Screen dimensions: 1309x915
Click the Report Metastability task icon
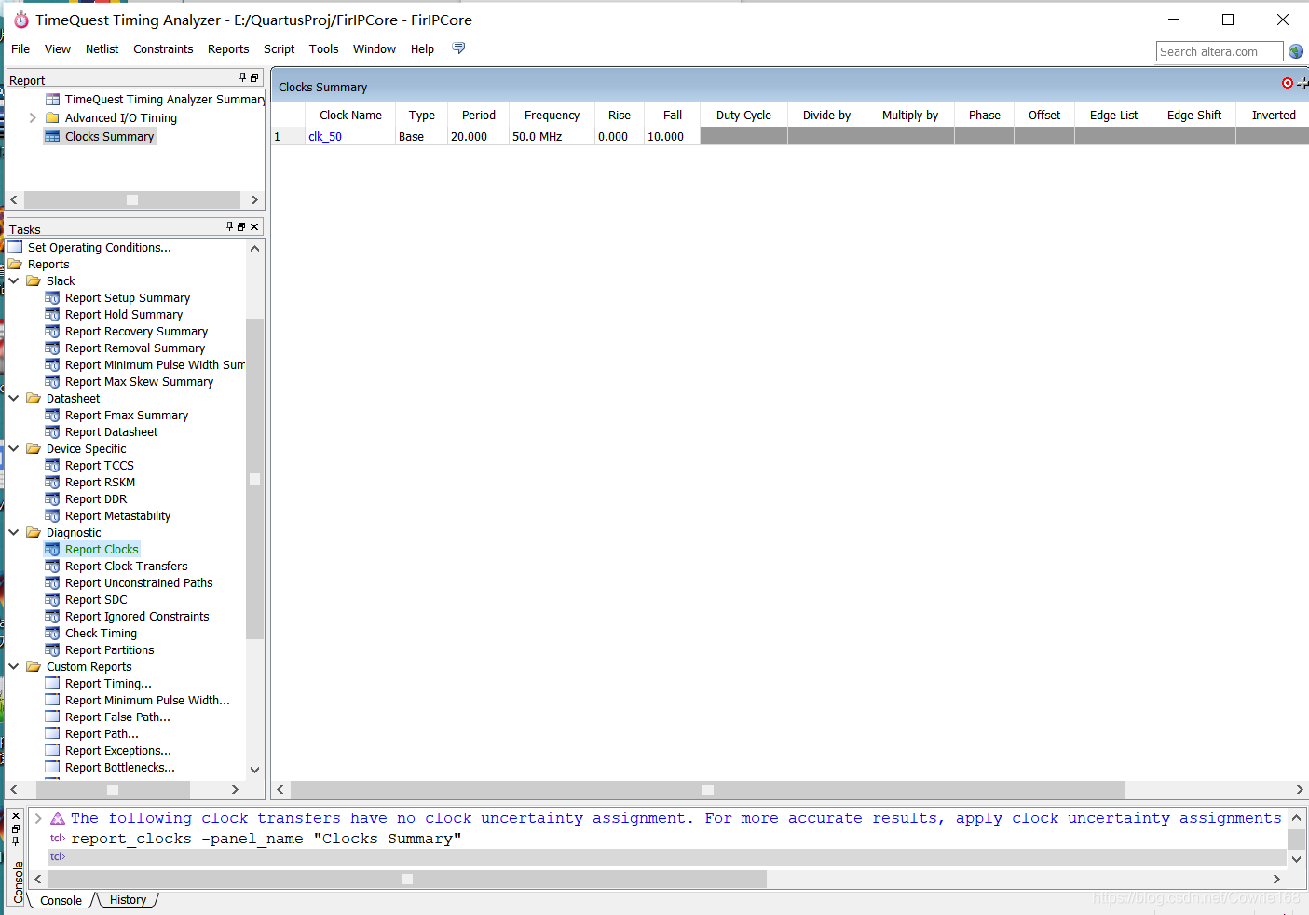[x=52, y=516]
